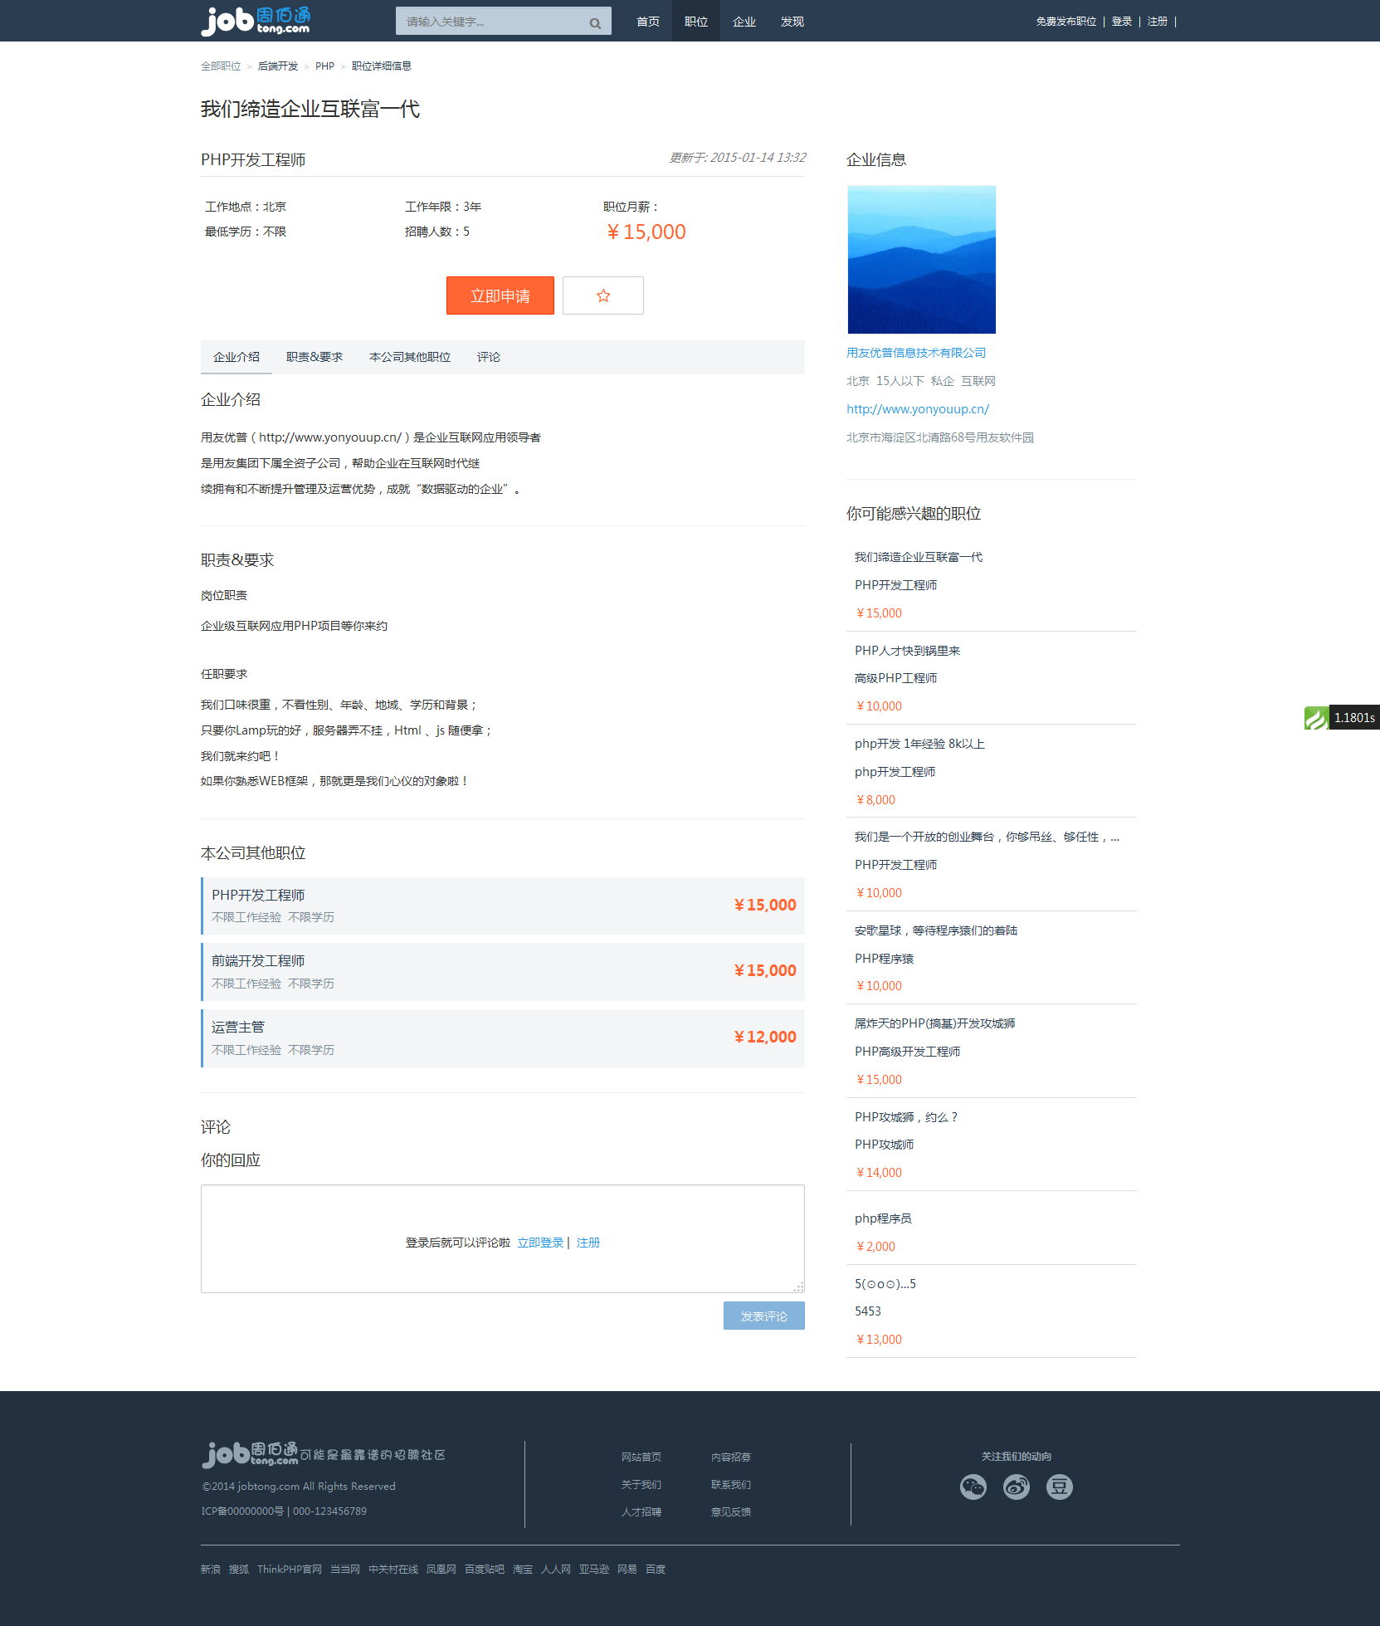The height and width of the screenshot is (1626, 1380).
Task: Open the Weibo social icon in footer
Action: (1017, 1487)
